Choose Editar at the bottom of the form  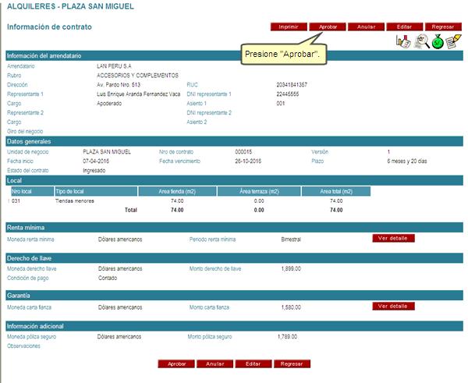tap(253, 363)
